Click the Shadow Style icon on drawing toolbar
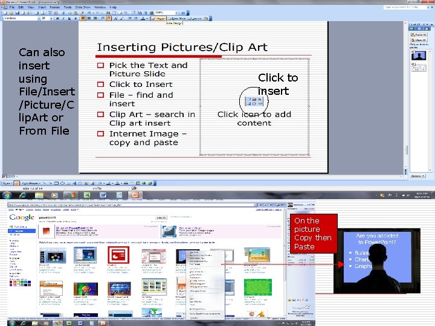This screenshot has height=326, width=435. click(144, 184)
